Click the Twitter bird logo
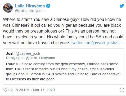Image resolution: width=126 pixels, height=96 pixels. click(122, 6)
